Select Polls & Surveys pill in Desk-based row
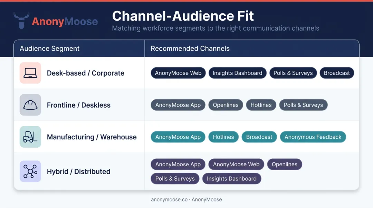 coord(293,73)
